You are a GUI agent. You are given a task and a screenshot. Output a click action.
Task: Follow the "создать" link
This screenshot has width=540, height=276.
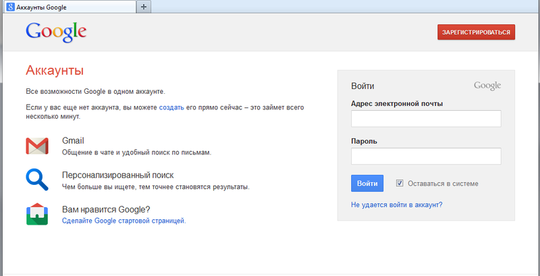coord(171,107)
